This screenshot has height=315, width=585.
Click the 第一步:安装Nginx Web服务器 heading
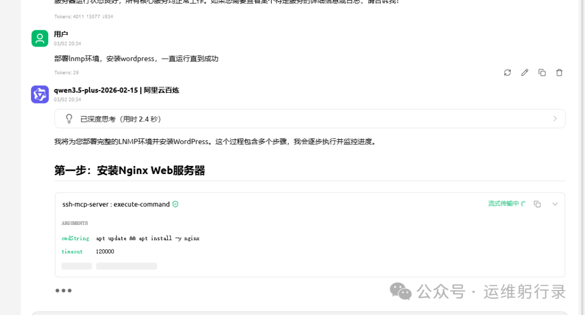click(129, 171)
